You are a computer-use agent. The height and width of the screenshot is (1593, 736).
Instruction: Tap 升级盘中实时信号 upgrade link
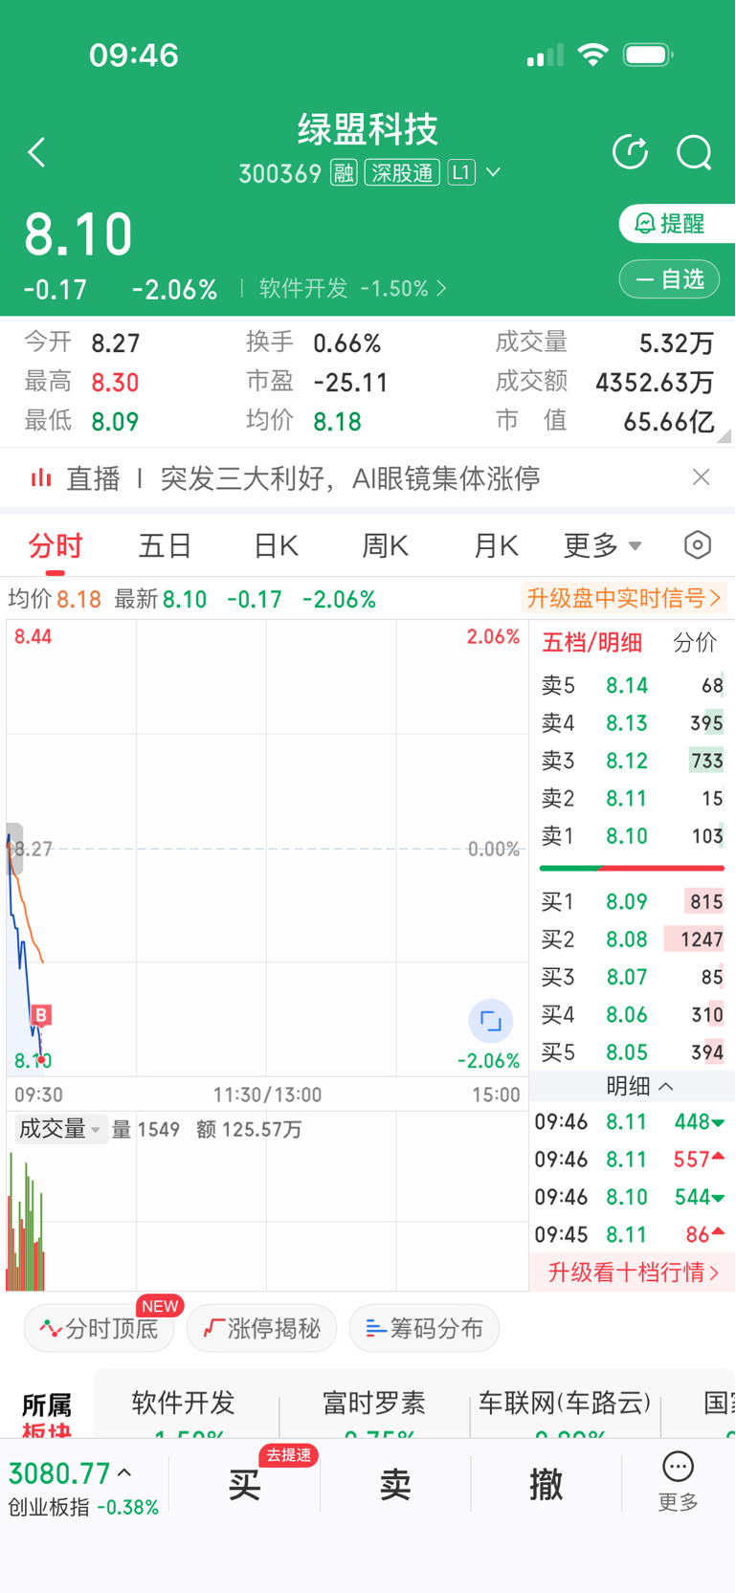click(624, 599)
